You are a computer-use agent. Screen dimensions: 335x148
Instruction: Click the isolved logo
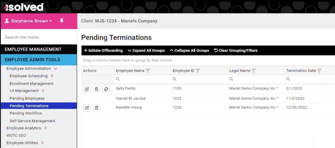coord(24,7)
